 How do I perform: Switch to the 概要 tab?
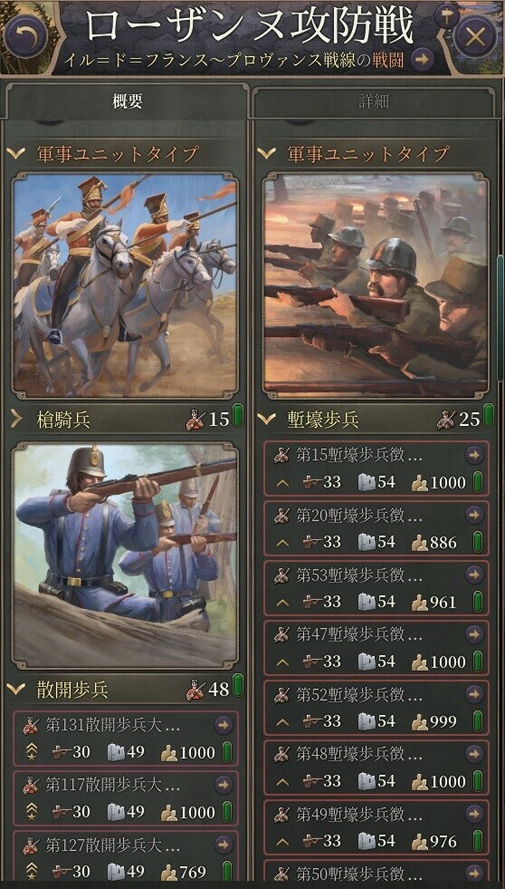127,101
